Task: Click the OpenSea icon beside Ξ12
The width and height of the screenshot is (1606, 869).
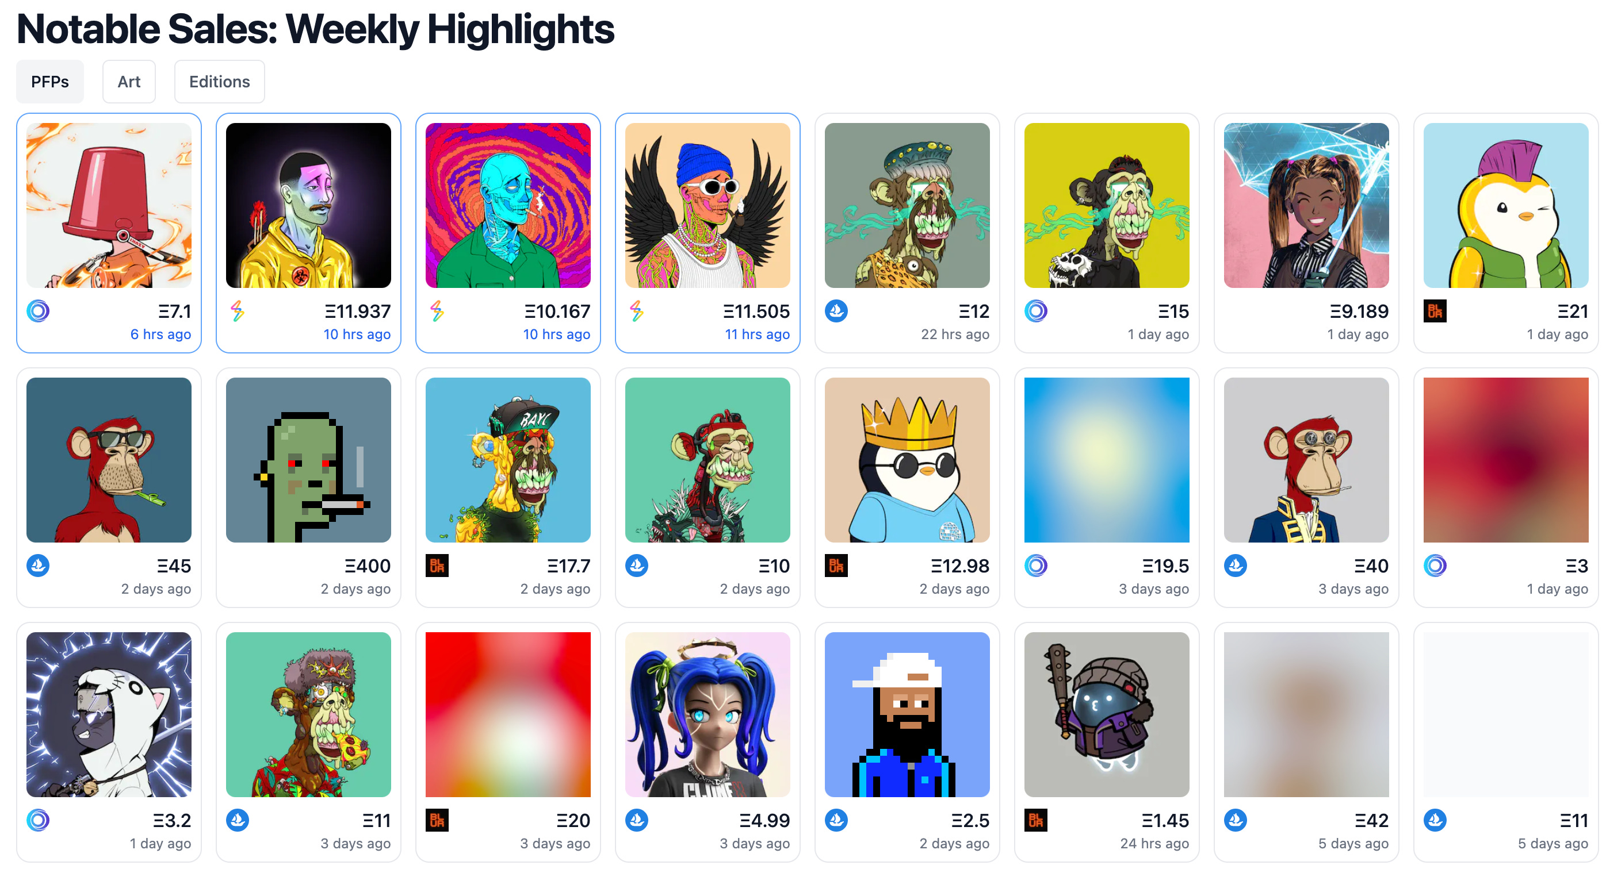Action: click(836, 311)
